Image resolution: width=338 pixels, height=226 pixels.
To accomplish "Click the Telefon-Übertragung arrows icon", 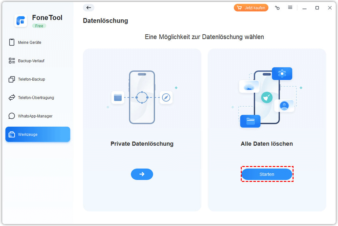I will coord(12,97).
